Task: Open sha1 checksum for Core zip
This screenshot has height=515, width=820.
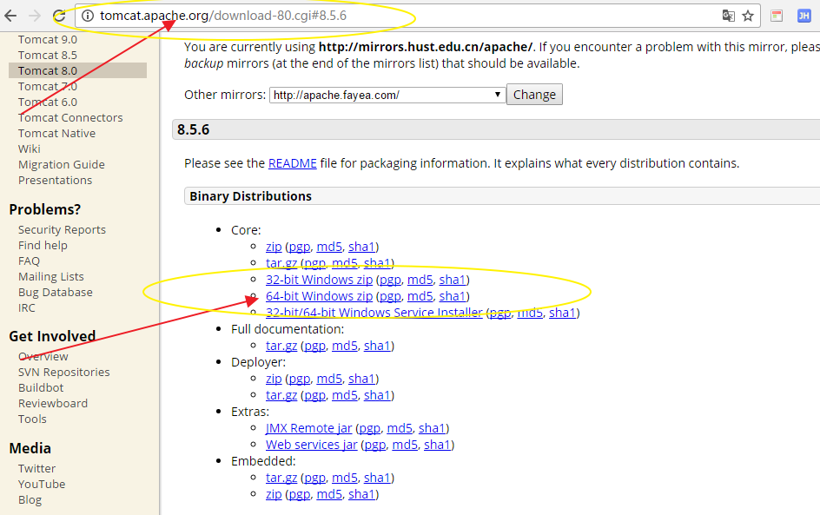Action: tap(362, 247)
